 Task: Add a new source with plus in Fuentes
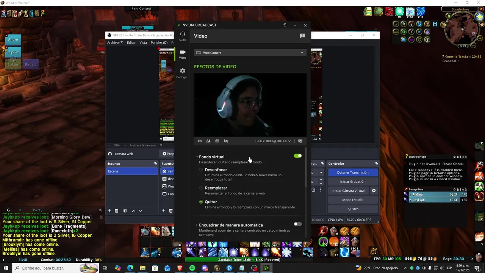(164, 211)
